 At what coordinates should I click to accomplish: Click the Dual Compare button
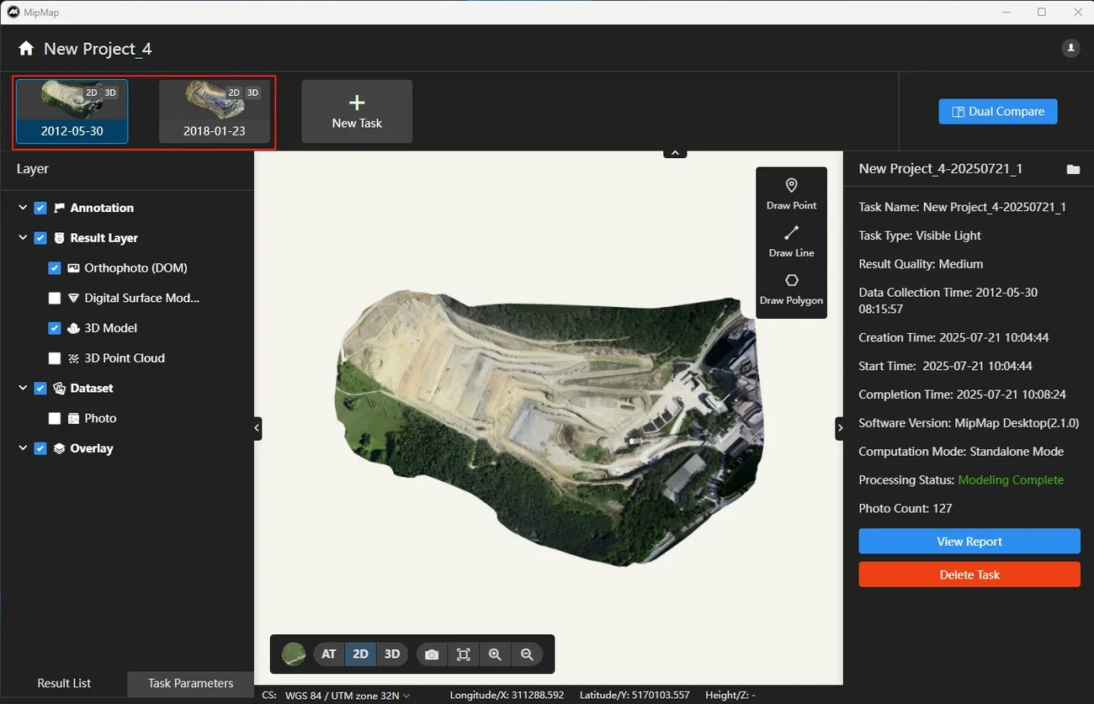tap(997, 111)
